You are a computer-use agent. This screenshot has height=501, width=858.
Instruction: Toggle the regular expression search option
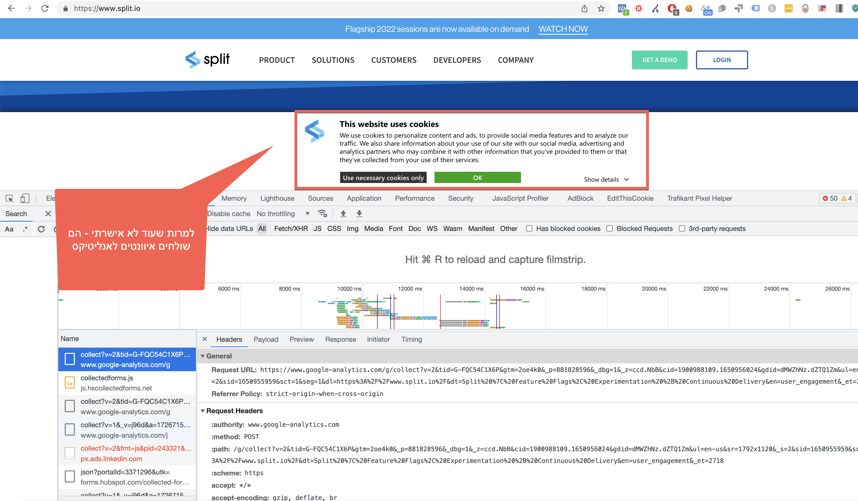[x=25, y=229]
